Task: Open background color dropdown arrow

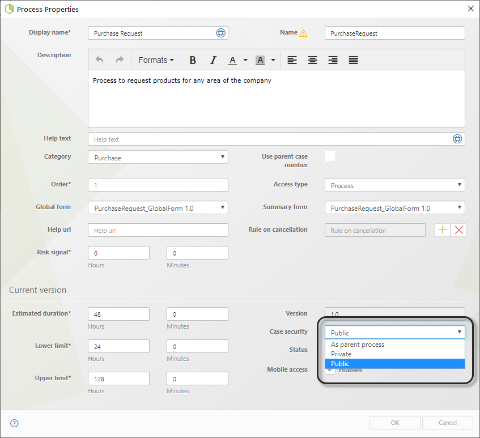Action: coord(273,60)
